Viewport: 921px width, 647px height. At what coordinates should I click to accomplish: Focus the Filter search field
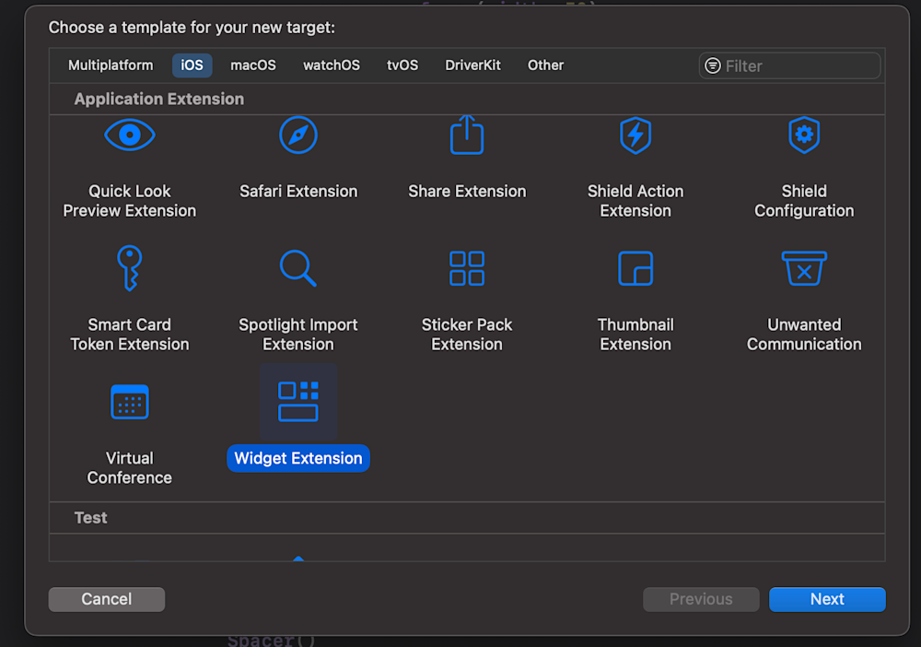pyautogui.click(x=789, y=65)
